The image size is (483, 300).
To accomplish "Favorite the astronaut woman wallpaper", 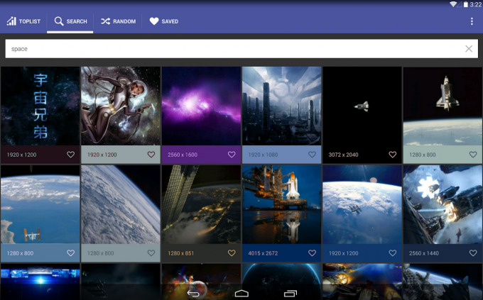I will tap(151, 155).
